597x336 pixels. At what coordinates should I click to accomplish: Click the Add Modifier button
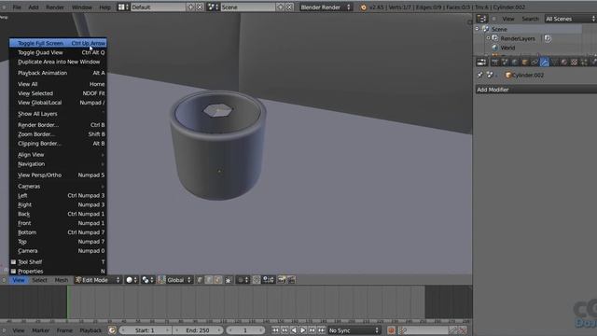[536, 90]
